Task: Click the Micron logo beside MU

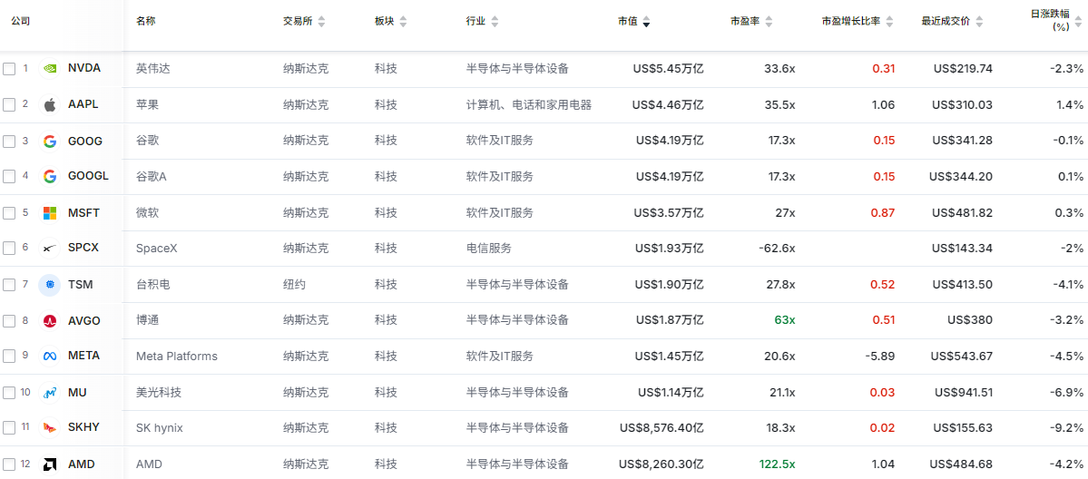Action: (x=50, y=392)
